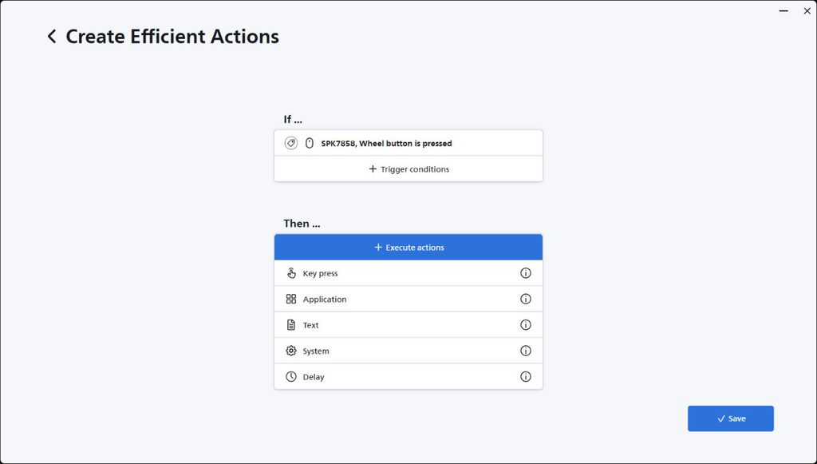Choose the System action
Screen dimensions: 817x464
tap(408, 351)
